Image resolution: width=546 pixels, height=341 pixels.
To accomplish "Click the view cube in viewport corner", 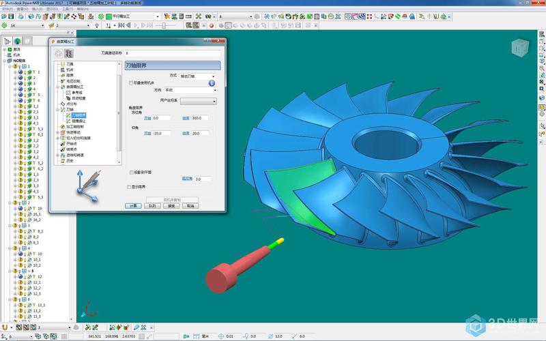I will pos(520,48).
